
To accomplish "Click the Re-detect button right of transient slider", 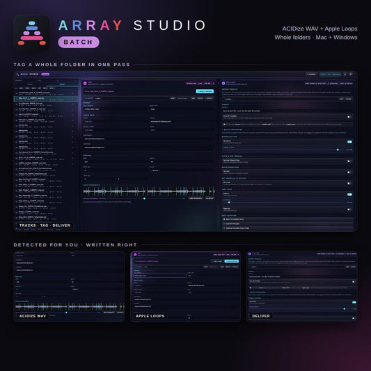I will (210, 198).
